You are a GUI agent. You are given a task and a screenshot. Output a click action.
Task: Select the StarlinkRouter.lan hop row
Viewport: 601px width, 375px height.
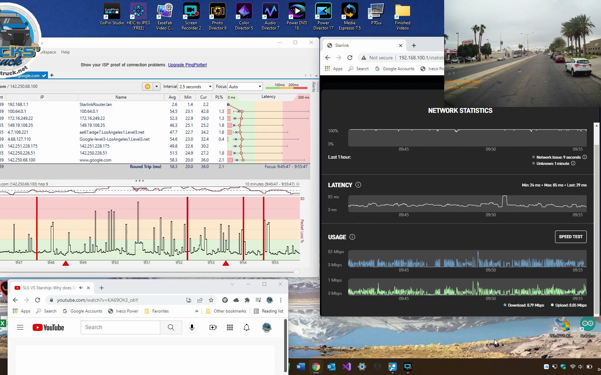(x=155, y=105)
